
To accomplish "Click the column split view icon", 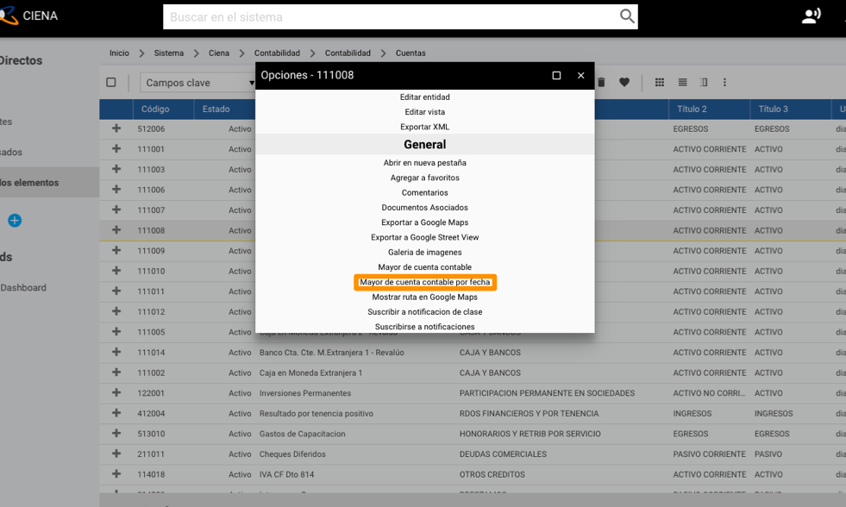I will [704, 83].
